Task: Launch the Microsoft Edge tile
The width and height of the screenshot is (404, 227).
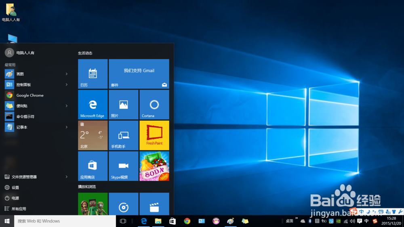Action: tap(93, 105)
